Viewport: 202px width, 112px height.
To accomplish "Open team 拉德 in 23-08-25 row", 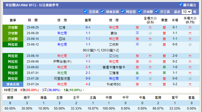I will pyautogui.click(x=62, y=28).
